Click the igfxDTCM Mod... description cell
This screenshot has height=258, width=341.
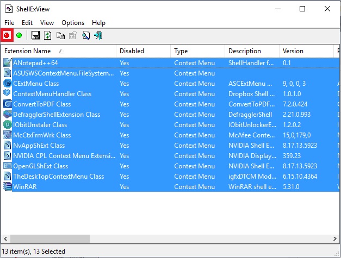[x=252, y=177]
